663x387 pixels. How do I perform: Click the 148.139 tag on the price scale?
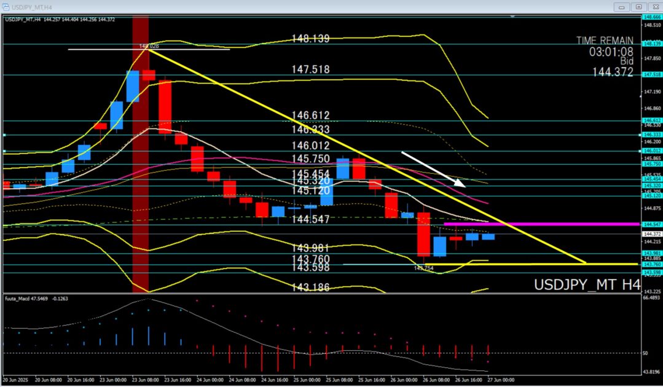651,44
